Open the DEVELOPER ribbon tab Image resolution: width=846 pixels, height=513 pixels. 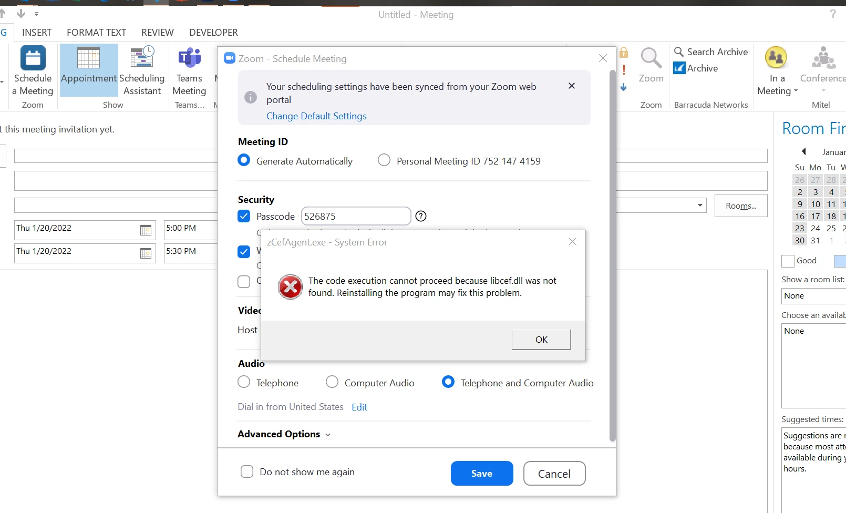213,33
